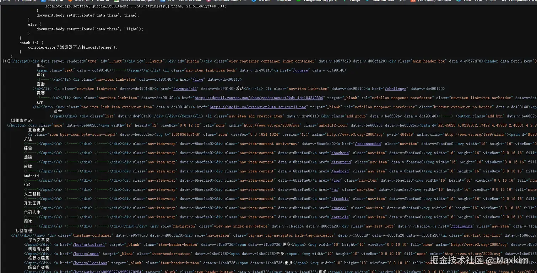Follow the /freebie href link
The image size is (537, 273).
(x=340, y=199)
